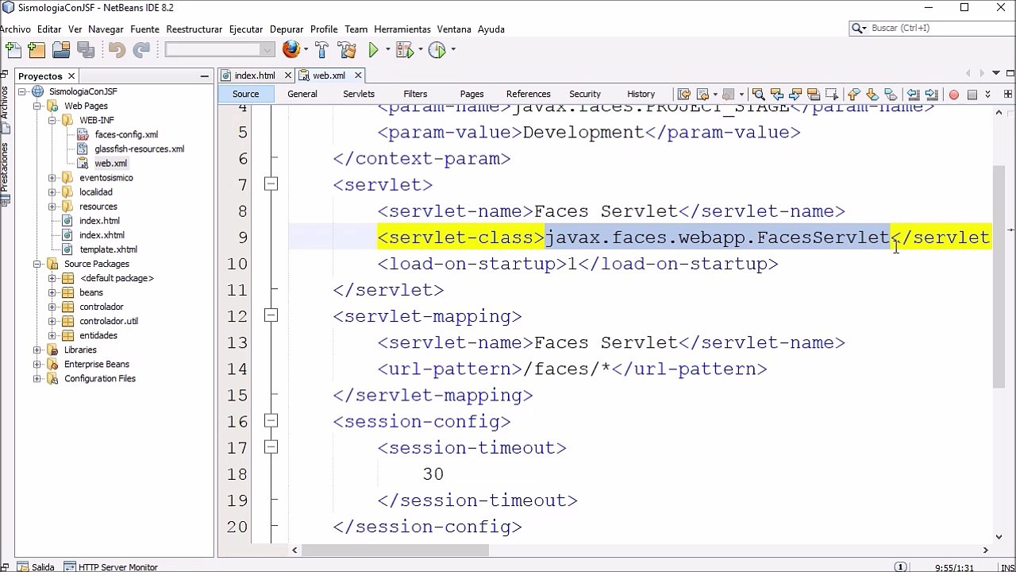Close the Proyectos panel tab
Image resolution: width=1016 pixels, height=572 pixels.
[x=71, y=76]
